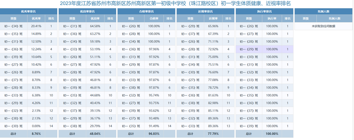Click the 0.00% cell
Viewport: 354px width, 140px height.
pos(36,126)
